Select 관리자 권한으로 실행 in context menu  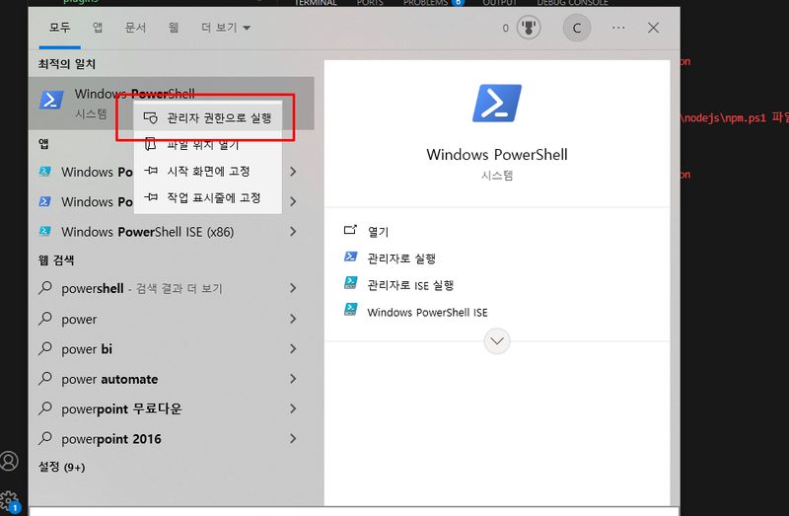[x=207, y=117]
